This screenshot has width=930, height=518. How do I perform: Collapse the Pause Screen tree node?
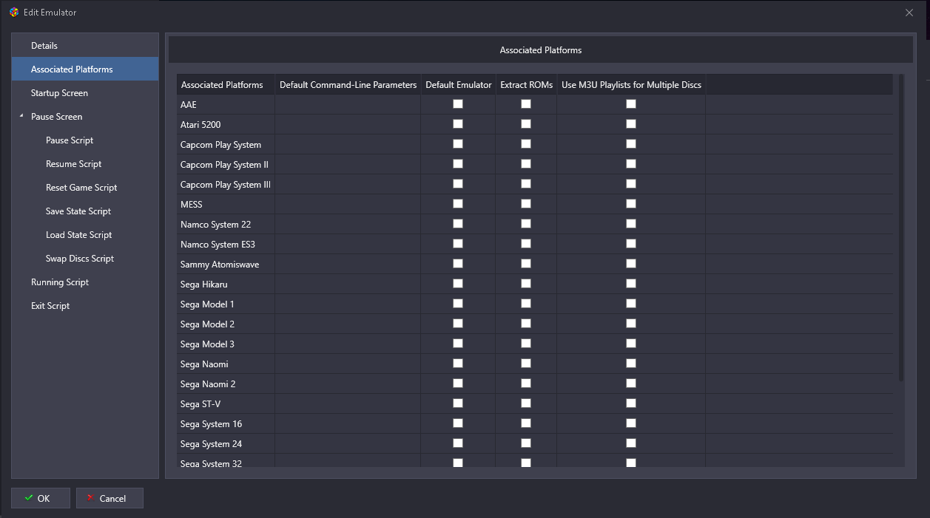coord(21,116)
